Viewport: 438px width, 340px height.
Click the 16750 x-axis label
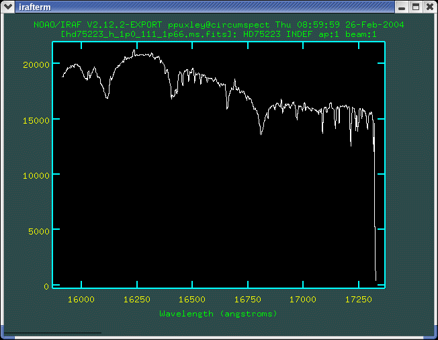247,300
